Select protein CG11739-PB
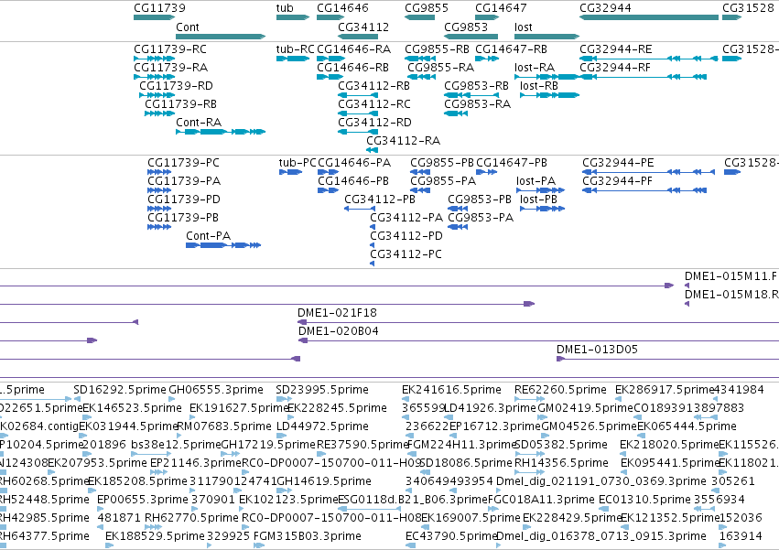779x550 pixels. [159, 227]
